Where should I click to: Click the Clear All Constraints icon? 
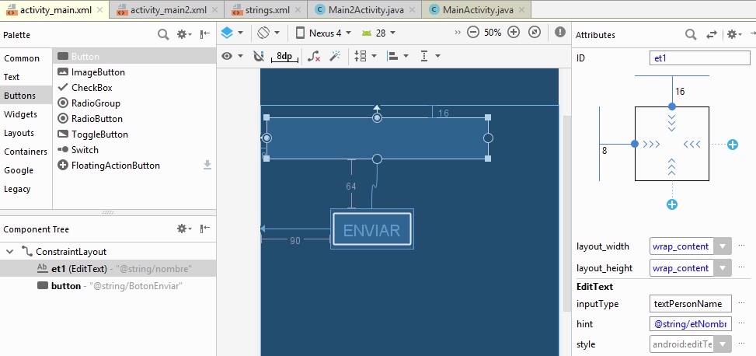(x=314, y=56)
